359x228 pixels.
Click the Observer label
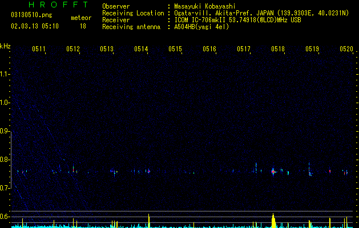click(116, 6)
